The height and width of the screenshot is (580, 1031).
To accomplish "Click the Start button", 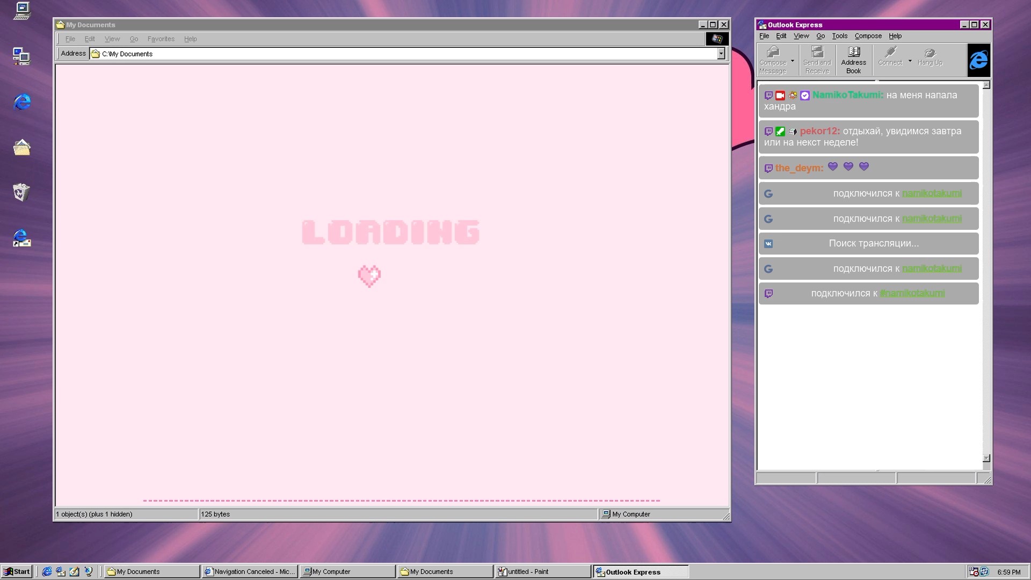I will [x=17, y=571].
